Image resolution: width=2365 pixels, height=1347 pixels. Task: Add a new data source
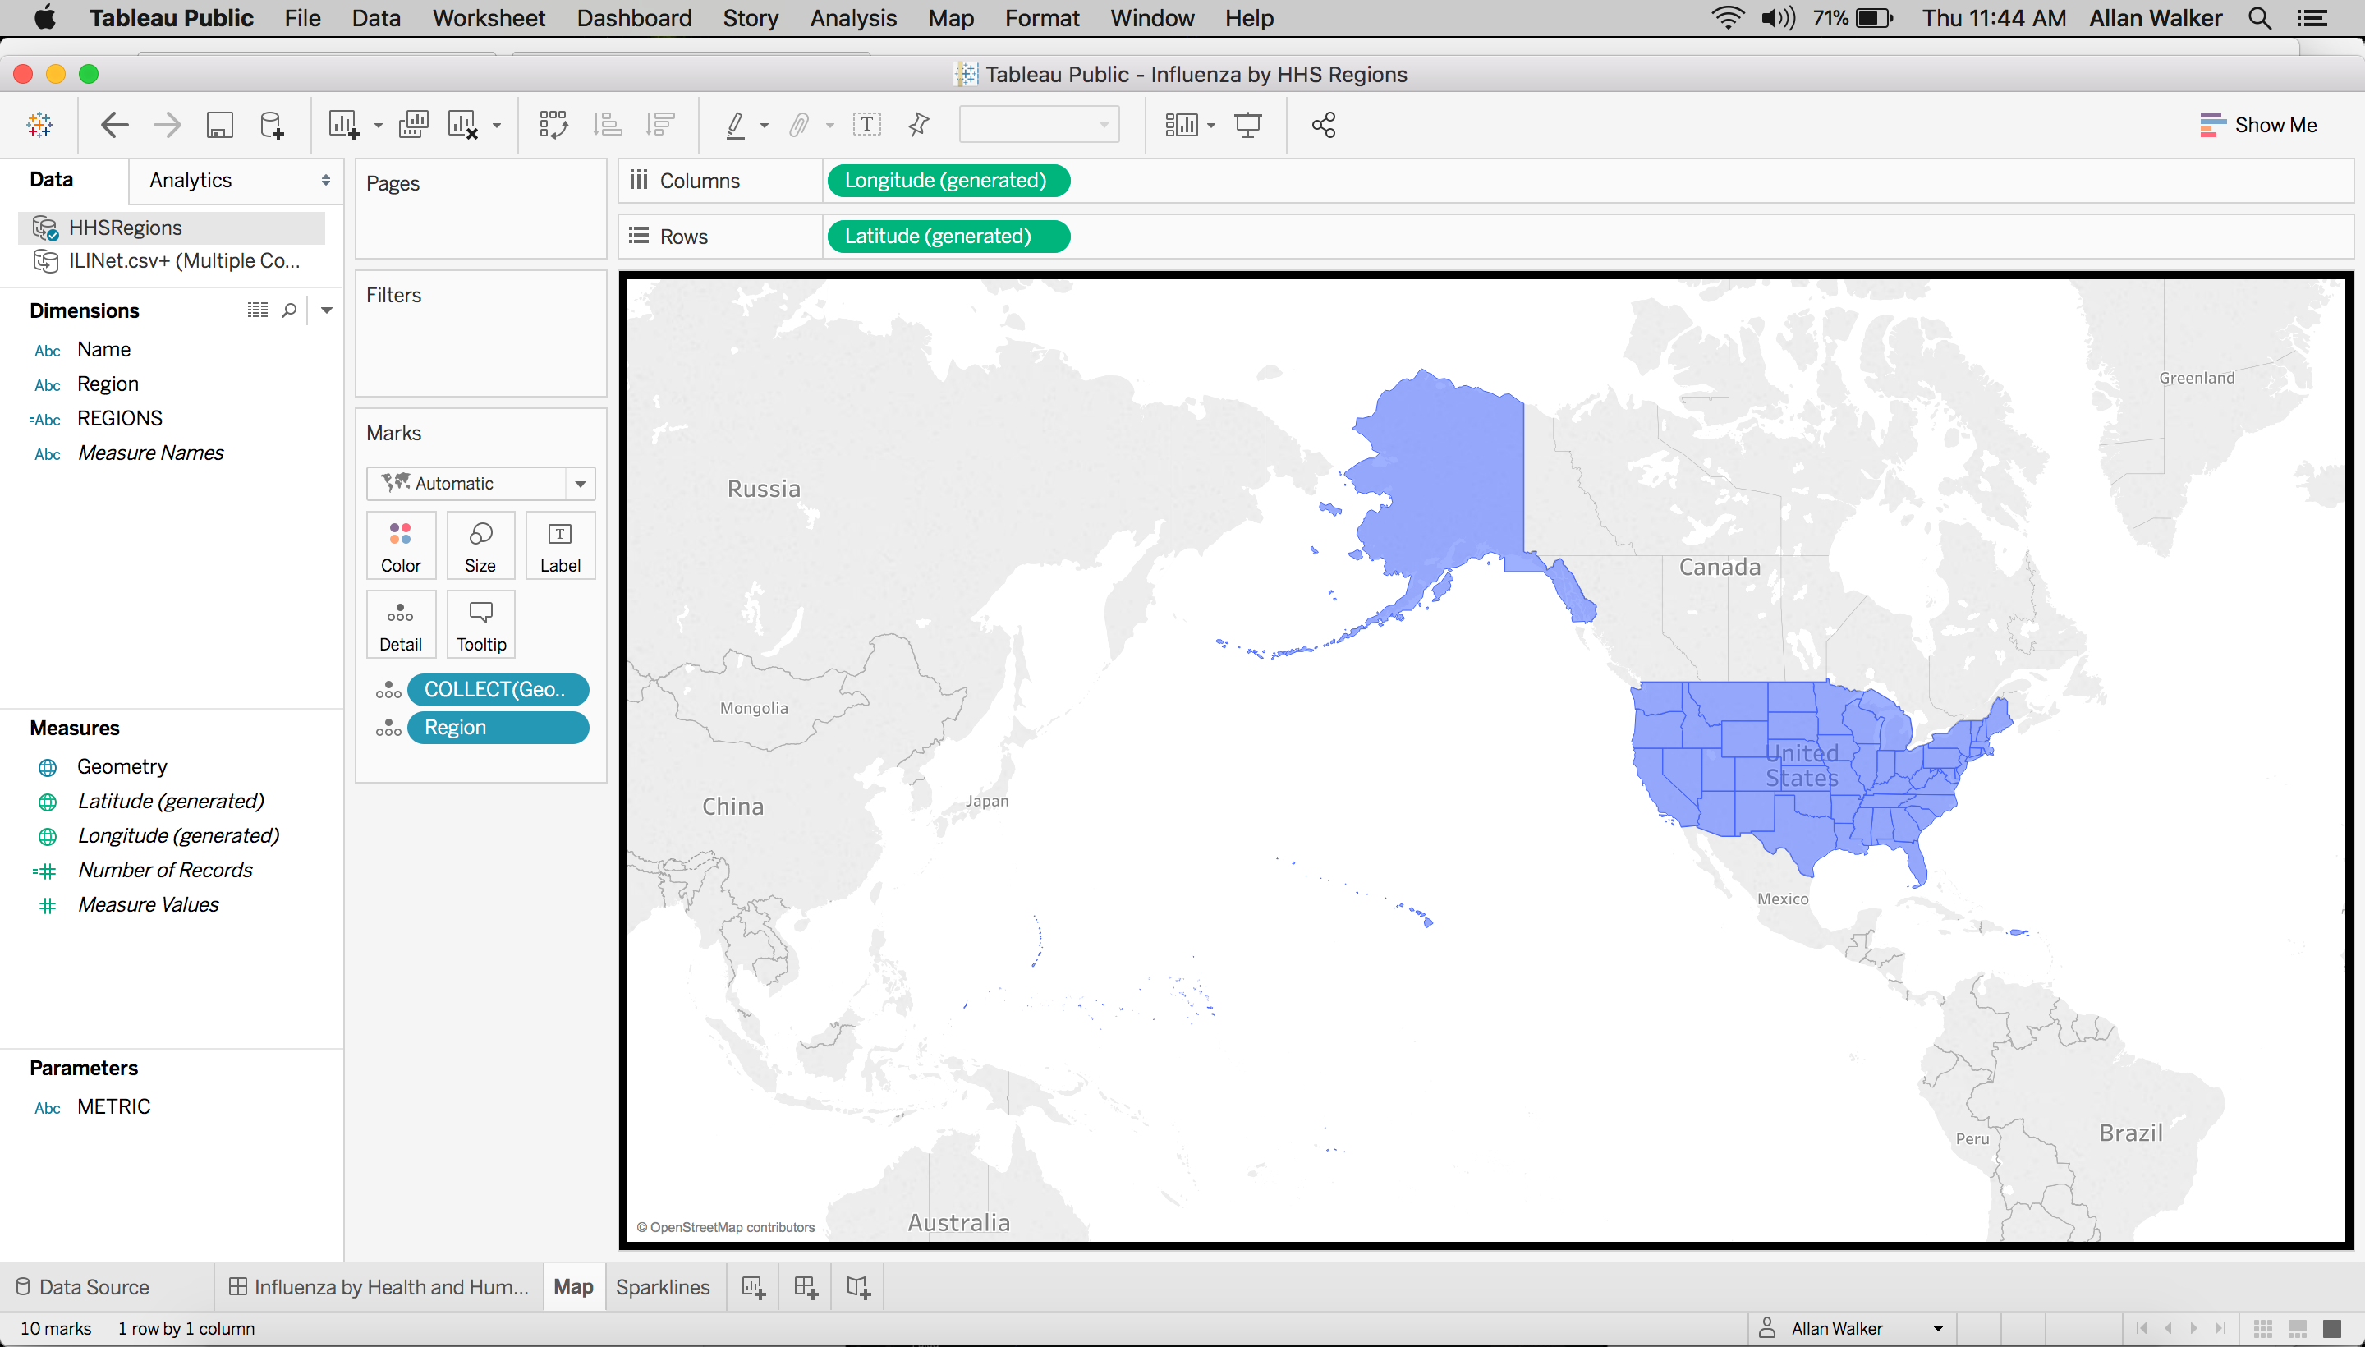tap(271, 124)
